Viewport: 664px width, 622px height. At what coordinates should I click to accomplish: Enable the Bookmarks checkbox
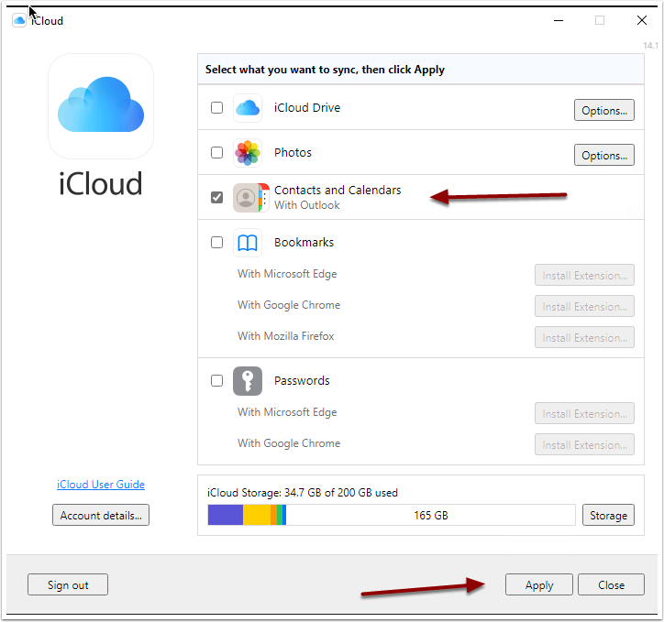coord(216,243)
